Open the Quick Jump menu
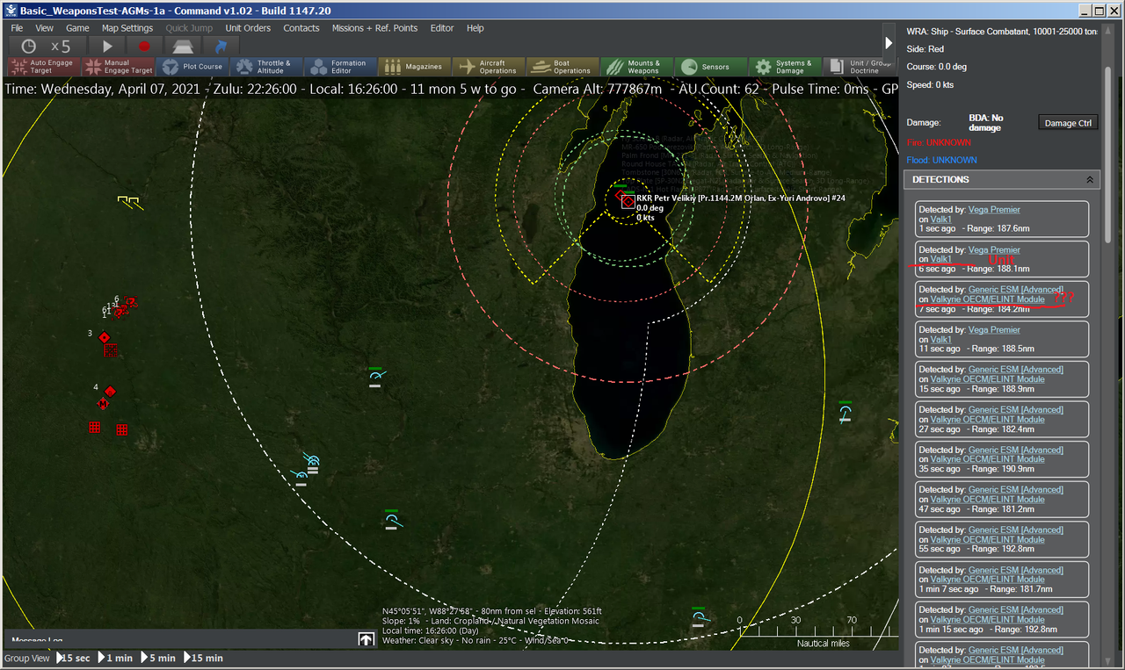1125x670 pixels. click(x=189, y=28)
